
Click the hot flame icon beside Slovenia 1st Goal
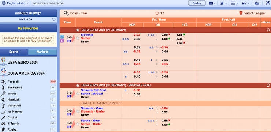(x=73, y=94)
